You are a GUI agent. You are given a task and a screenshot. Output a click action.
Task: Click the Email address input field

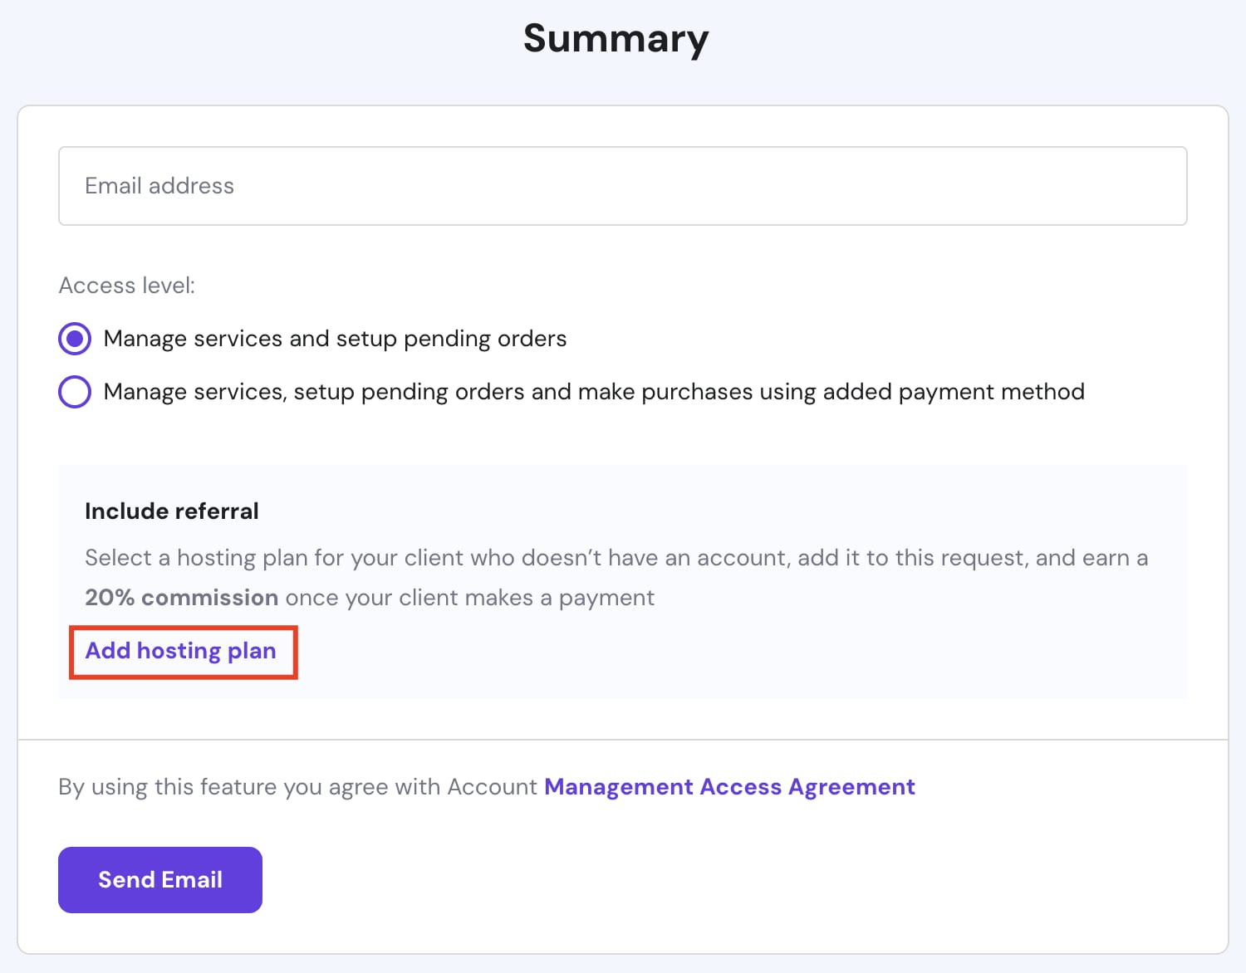(622, 186)
